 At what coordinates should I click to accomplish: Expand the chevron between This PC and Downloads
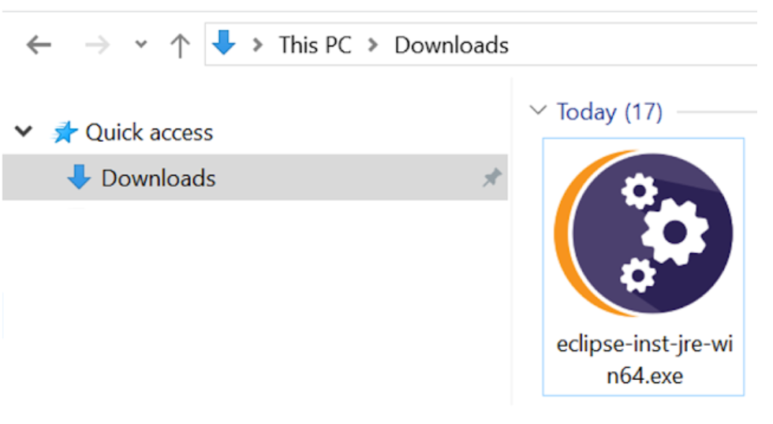(373, 45)
